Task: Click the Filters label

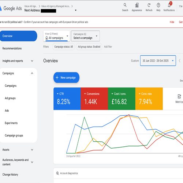Action: (x=46, y=46)
